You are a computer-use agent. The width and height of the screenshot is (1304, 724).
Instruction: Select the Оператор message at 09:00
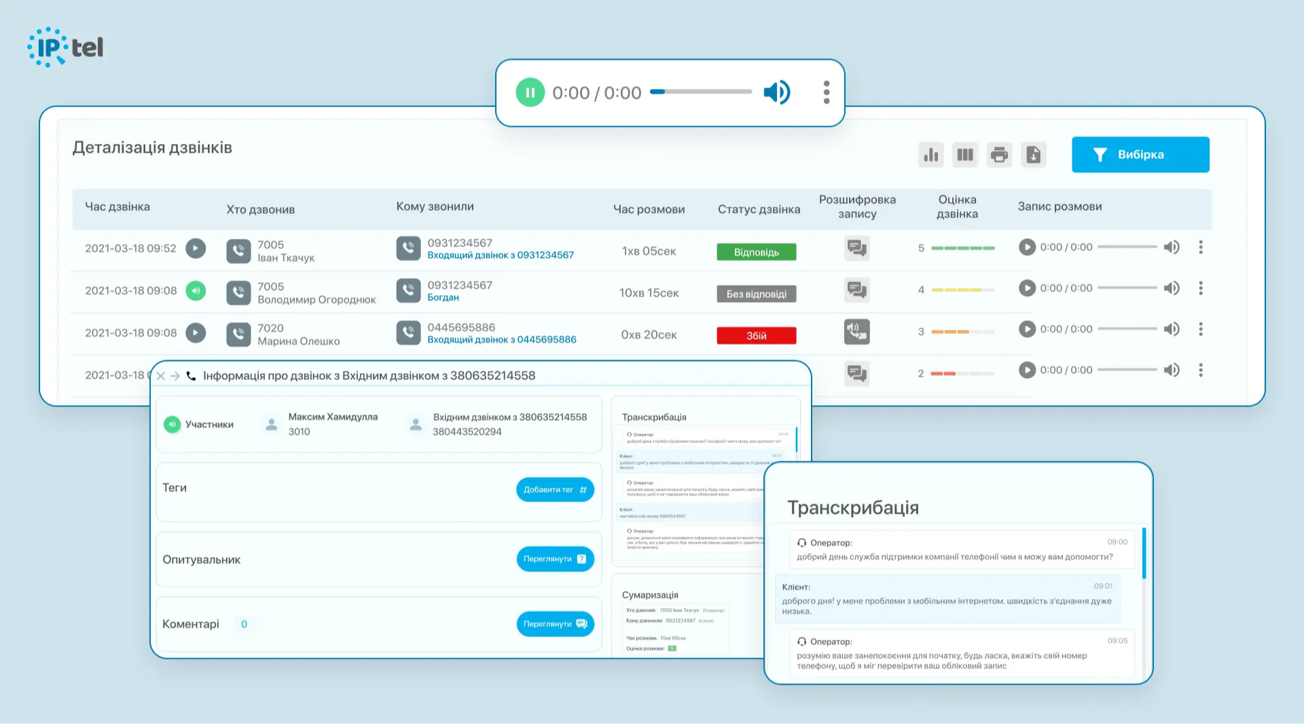tap(962, 549)
